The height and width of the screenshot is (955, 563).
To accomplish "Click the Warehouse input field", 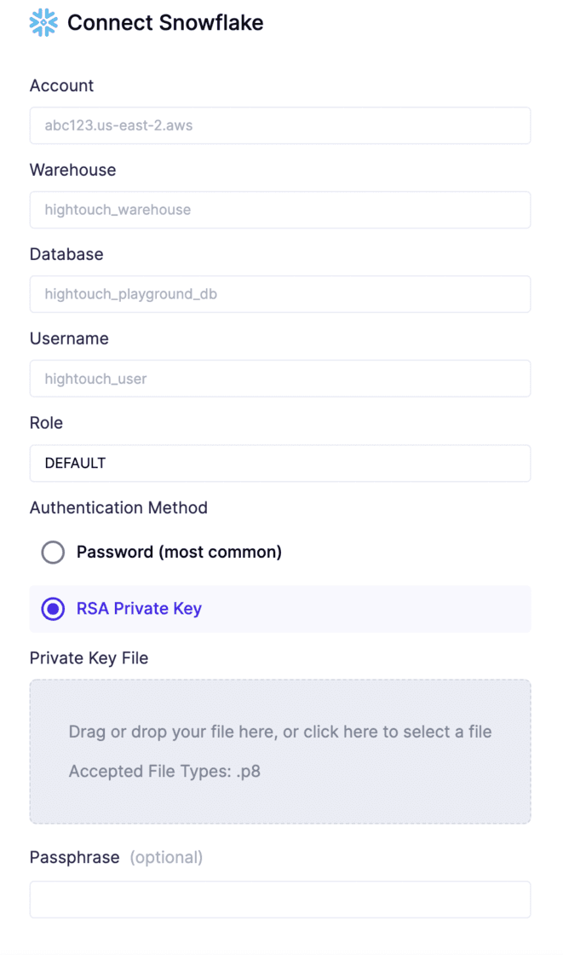I will tap(280, 210).
